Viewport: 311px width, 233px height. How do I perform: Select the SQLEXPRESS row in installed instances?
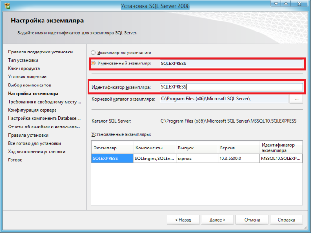112,159
